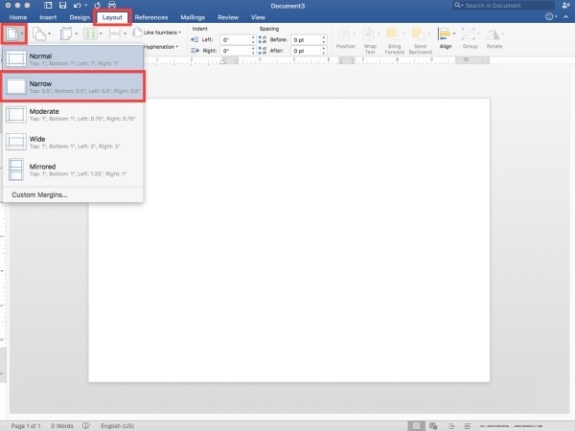Click the spelling check icon in status bar
Image resolution: width=575 pixels, height=431 pixels.
[x=86, y=424]
